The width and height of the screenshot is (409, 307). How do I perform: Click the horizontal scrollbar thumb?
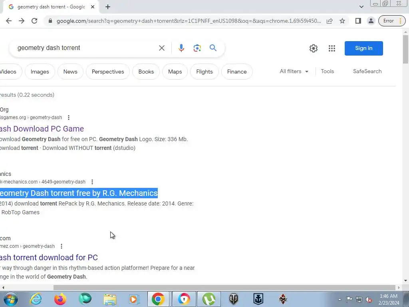coord(225,287)
